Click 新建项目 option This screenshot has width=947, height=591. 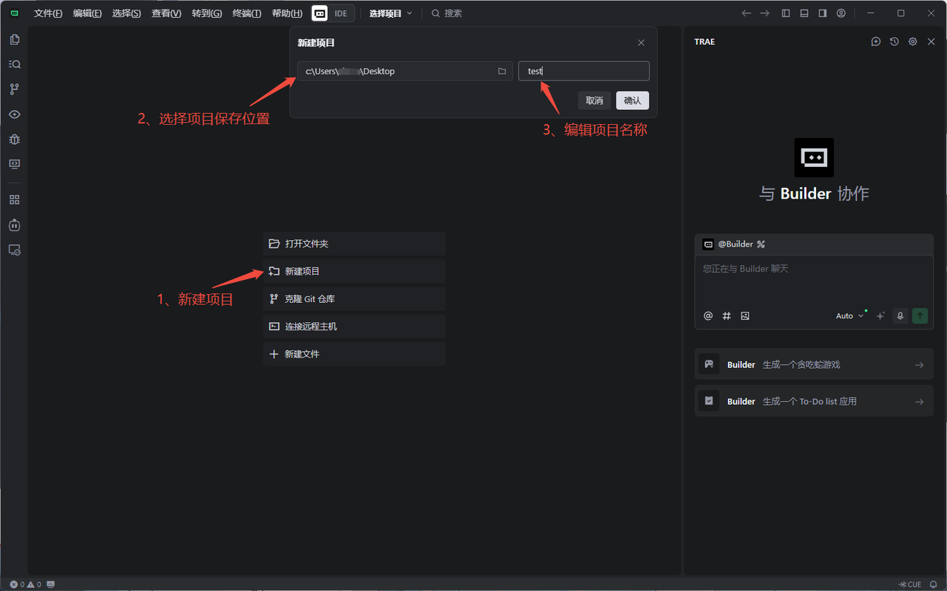354,271
